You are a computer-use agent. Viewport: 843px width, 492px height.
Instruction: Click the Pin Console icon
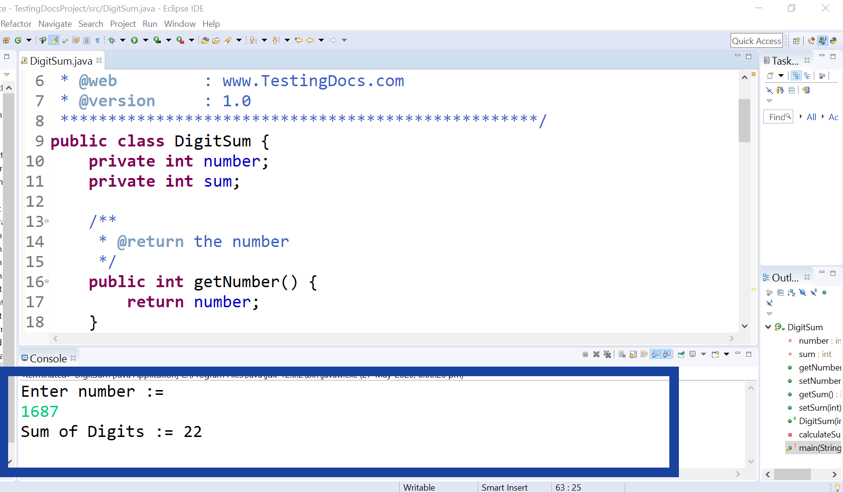point(681,354)
